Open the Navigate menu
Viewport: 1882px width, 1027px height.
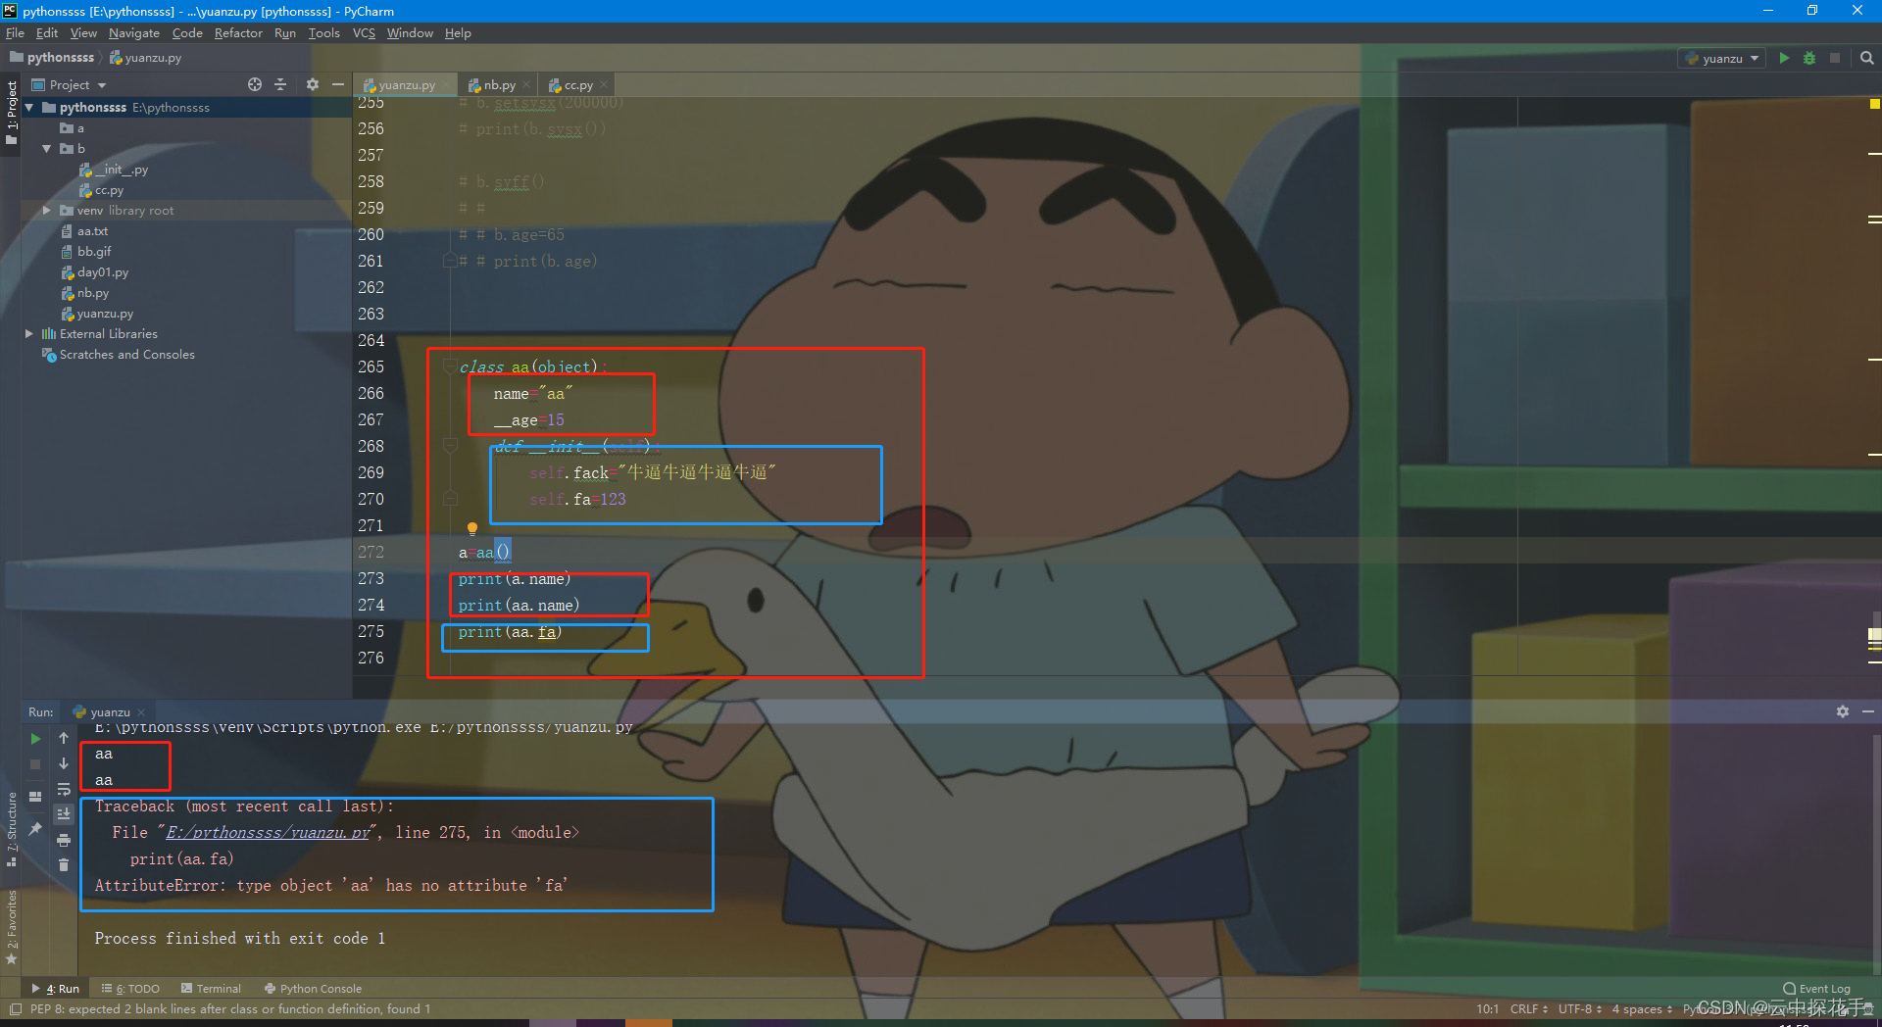(x=134, y=33)
